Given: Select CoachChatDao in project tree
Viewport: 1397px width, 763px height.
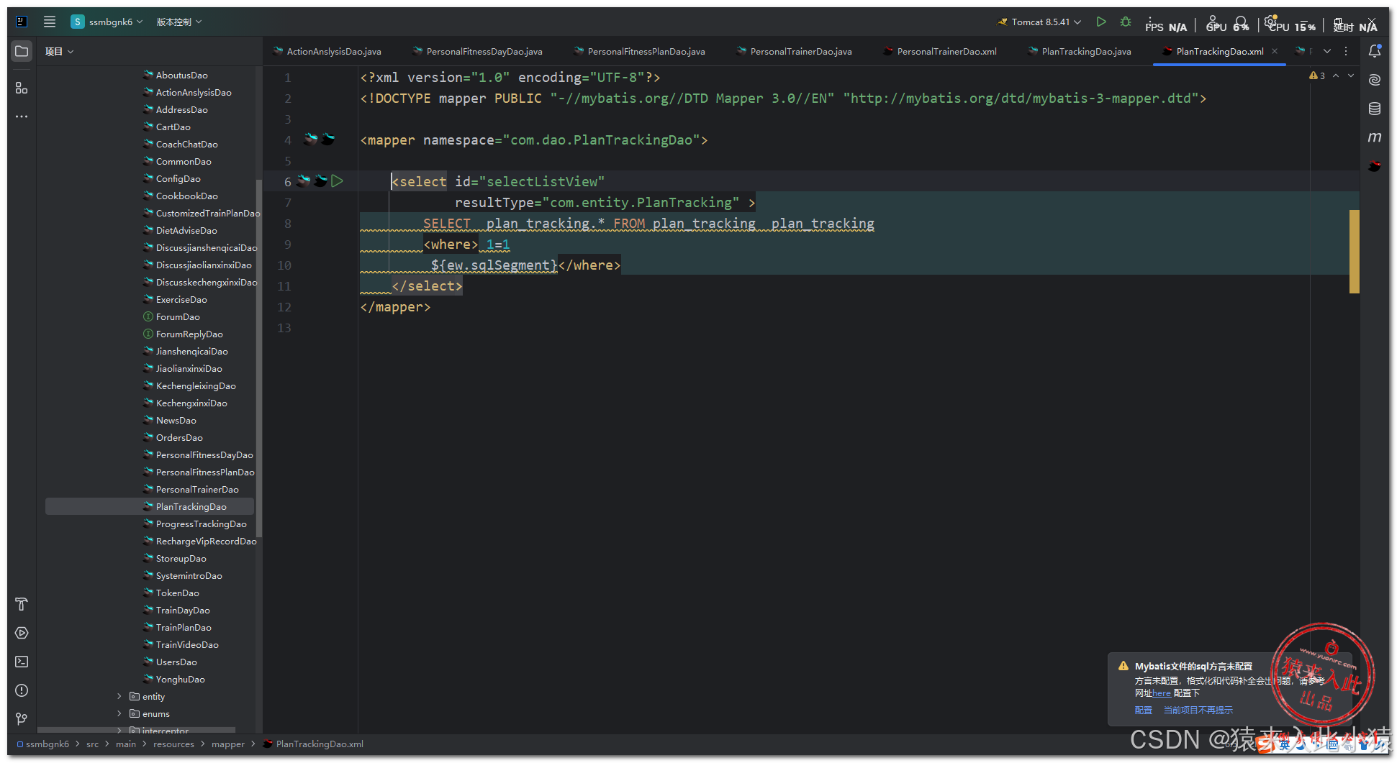Looking at the screenshot, I should point(186,144).
